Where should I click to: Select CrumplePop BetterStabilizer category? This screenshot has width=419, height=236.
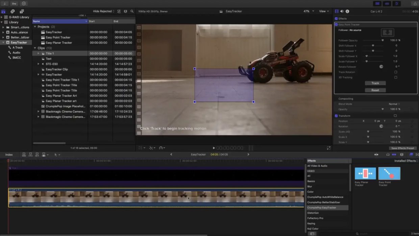[324, 202]
